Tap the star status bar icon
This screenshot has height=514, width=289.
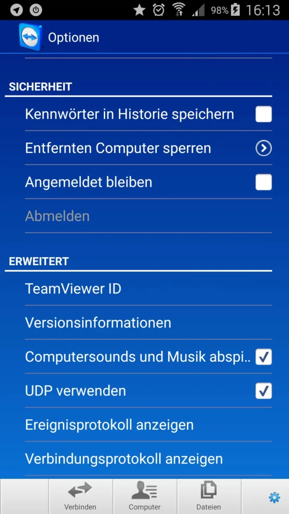(140, 9)
